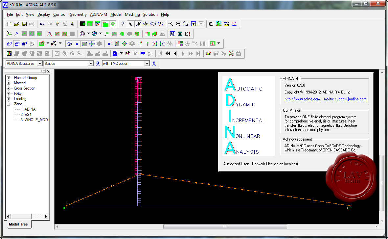The width and height of the screenshot is (388, 239).
Task: Open the File menu
Action: pyautogui.click(x=10, y=14)
